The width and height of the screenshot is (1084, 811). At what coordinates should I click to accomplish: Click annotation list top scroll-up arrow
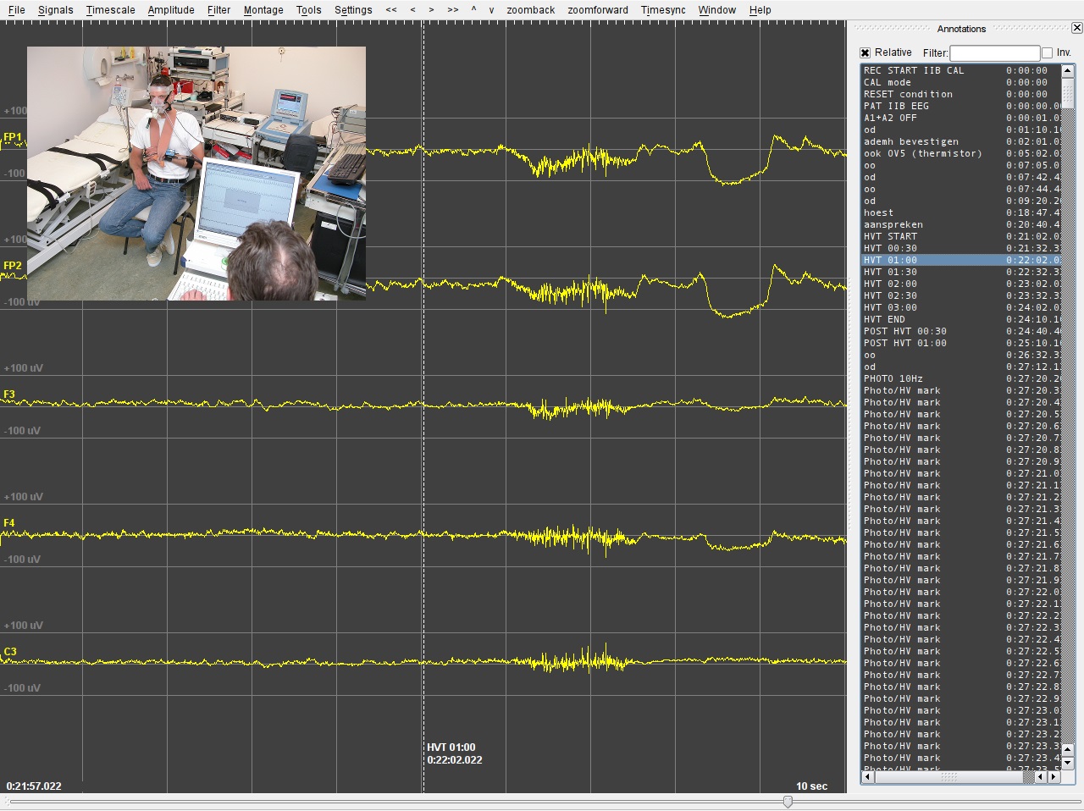point(1067,71)
